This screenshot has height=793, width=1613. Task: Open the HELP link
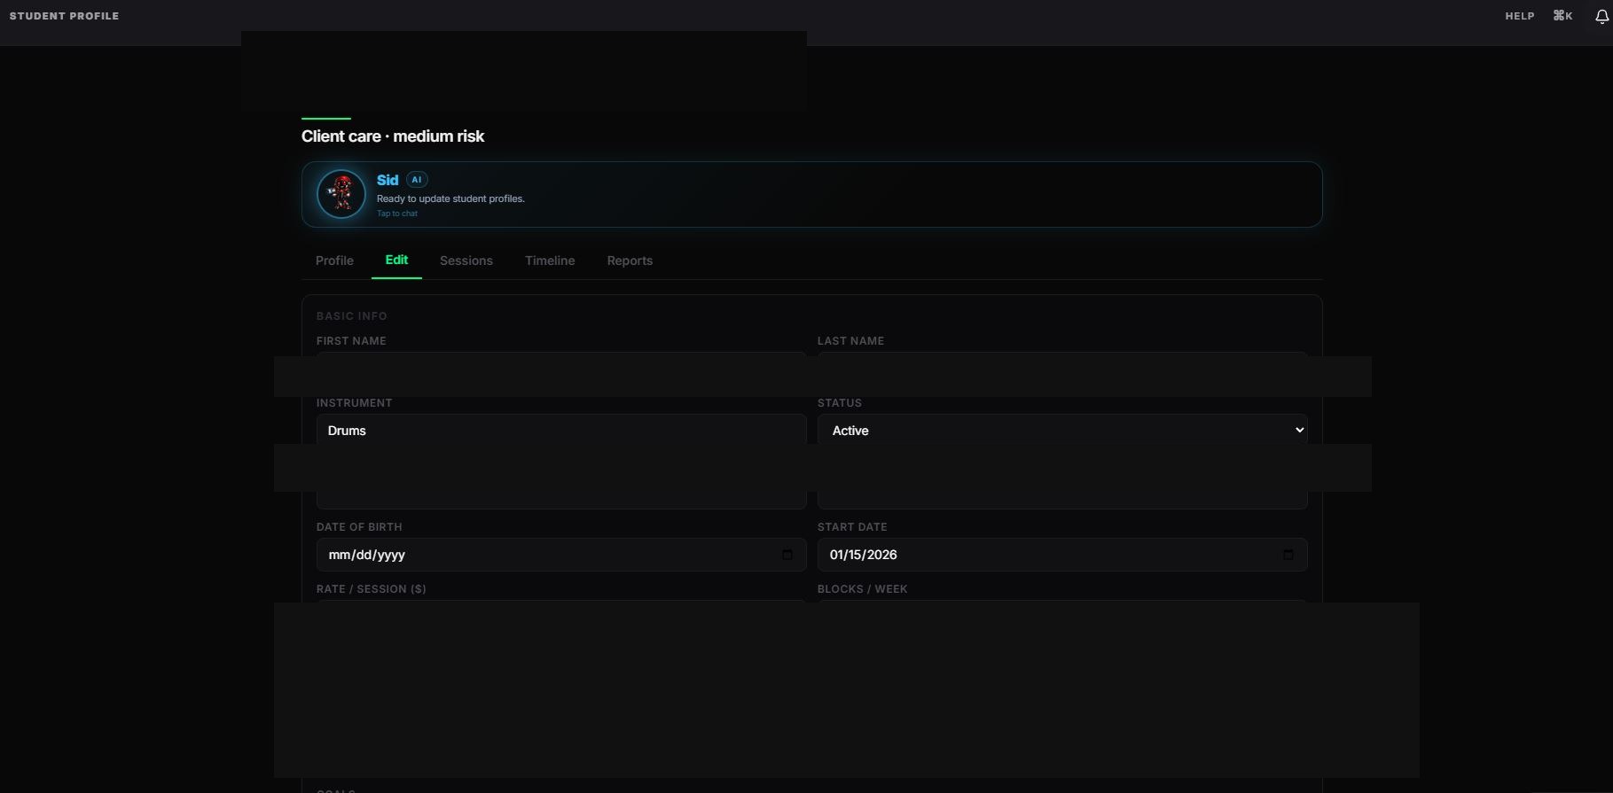1519,16
